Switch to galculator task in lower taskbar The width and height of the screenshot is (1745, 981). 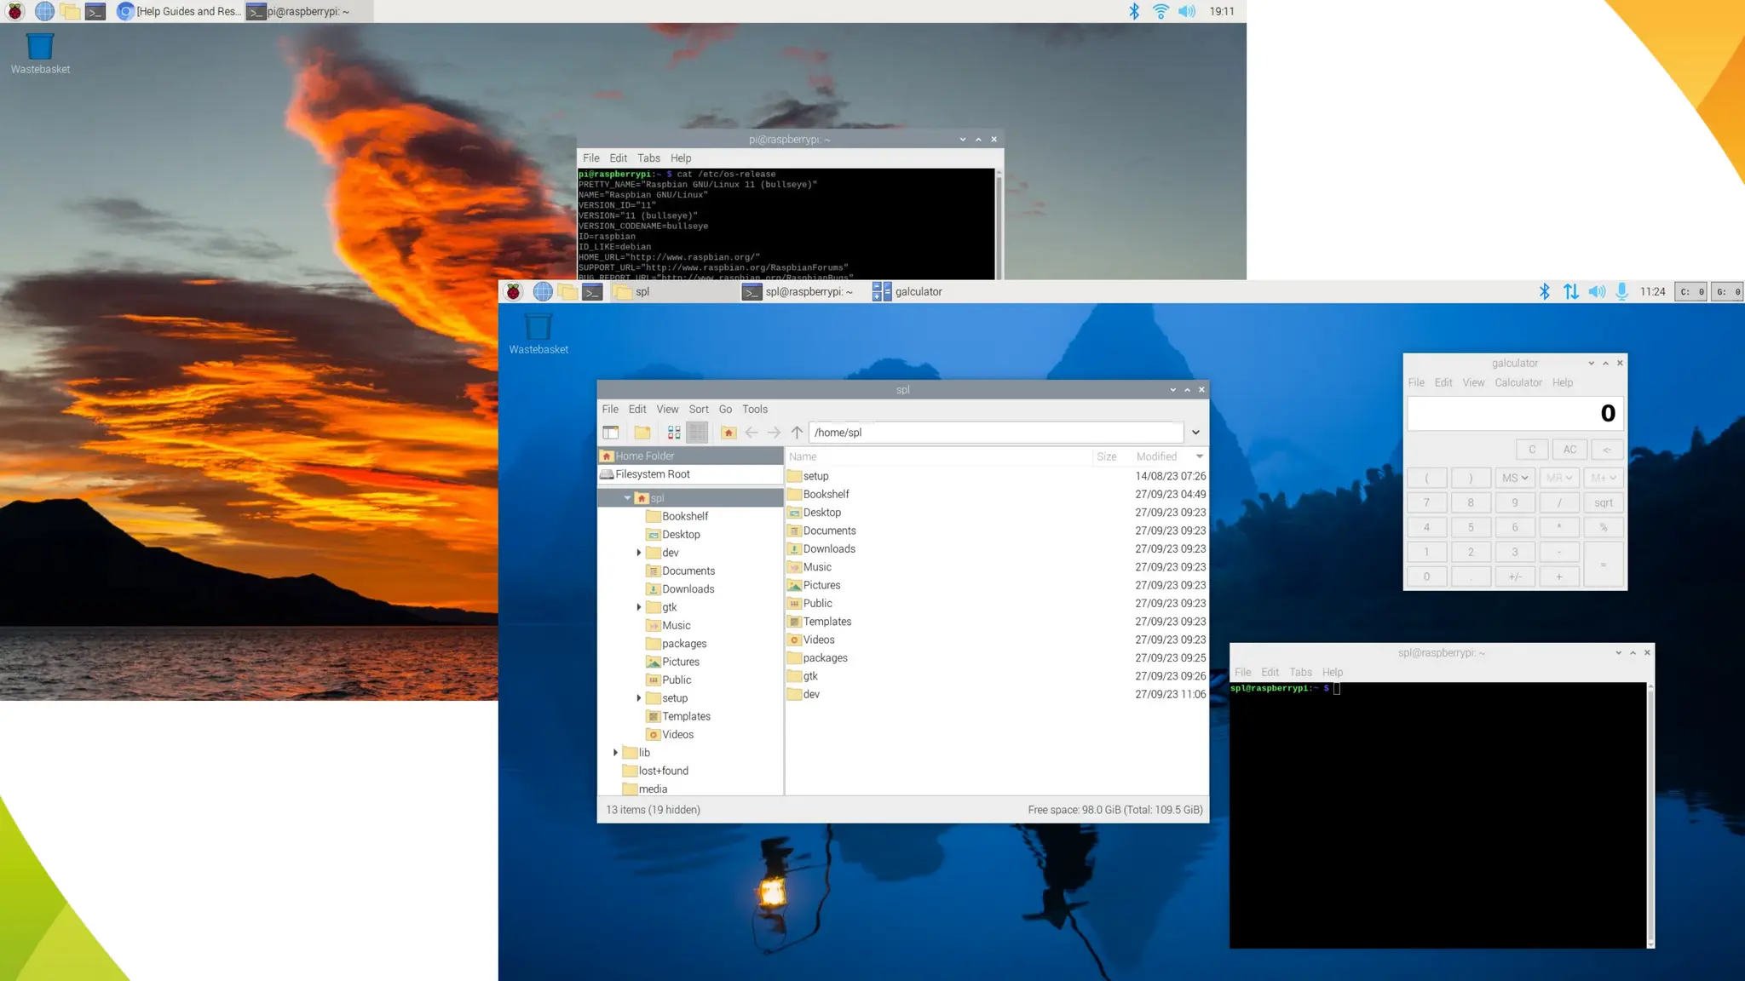[908, 291]
